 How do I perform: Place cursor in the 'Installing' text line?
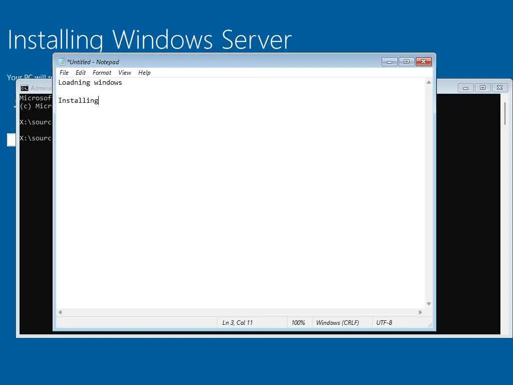(x=78, y=100)
